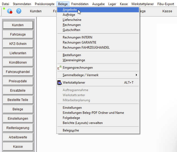Open help via the blue question mark icon
Screen dimensions: 177x152
point(19,11)
